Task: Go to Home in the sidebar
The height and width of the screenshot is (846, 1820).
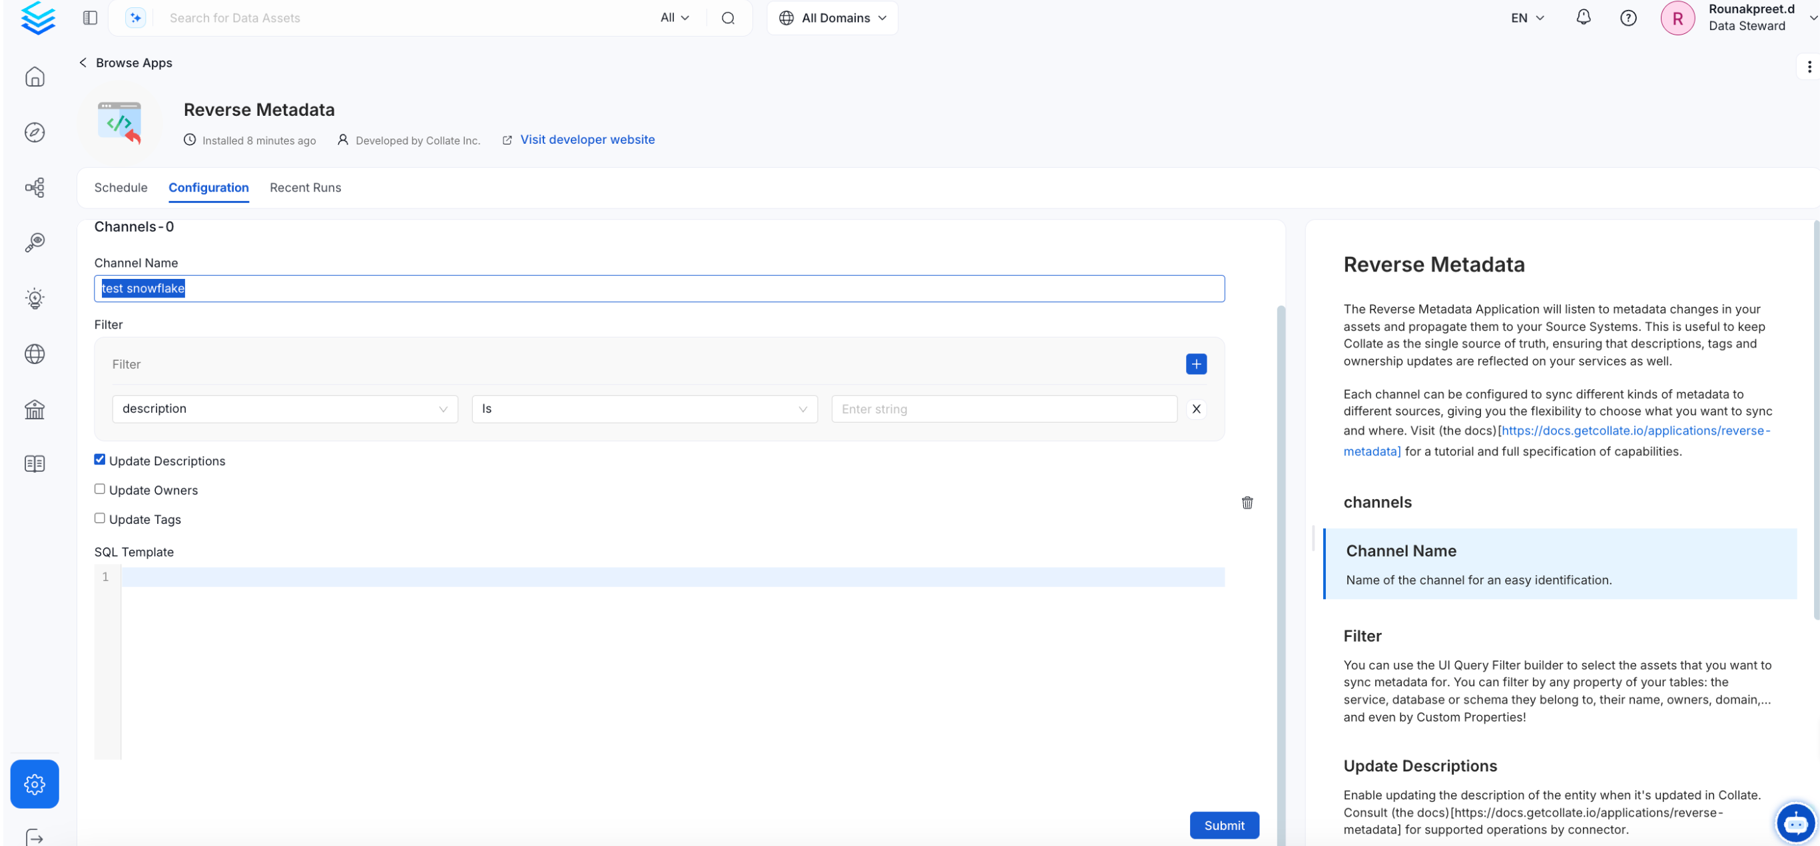Action: point(35,77)
